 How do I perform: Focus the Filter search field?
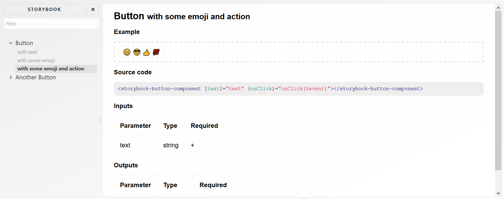click(51, 24)
